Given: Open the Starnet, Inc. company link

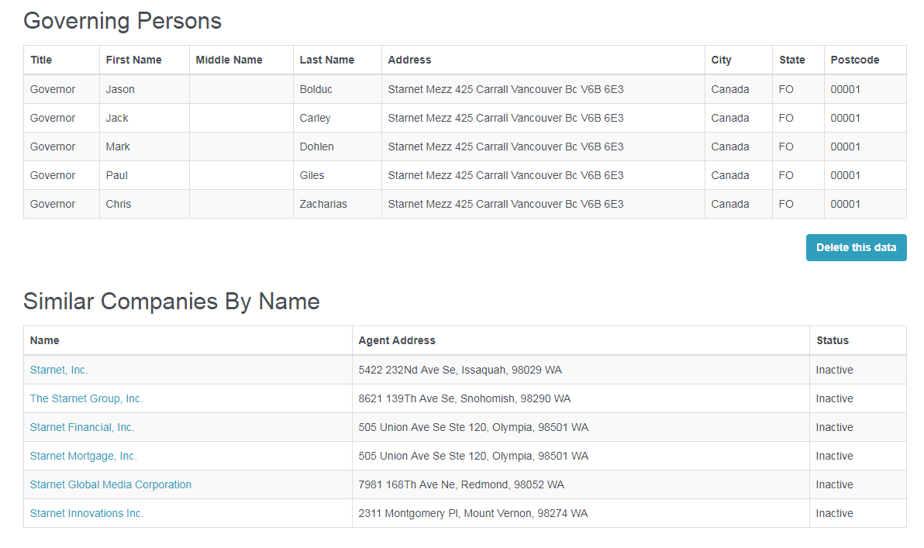Looking at the screenshot, I should pos(59,370).
